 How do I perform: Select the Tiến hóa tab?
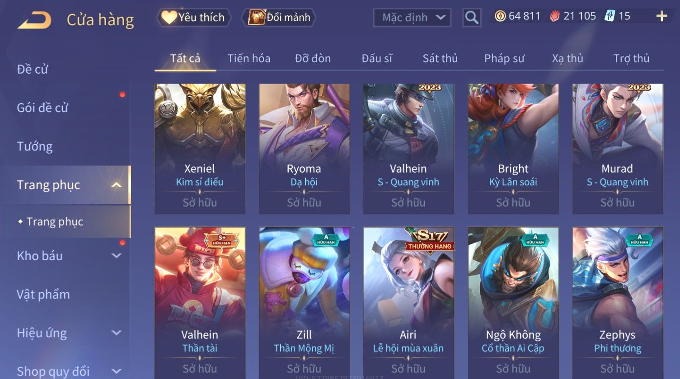[x=249, y=58]
